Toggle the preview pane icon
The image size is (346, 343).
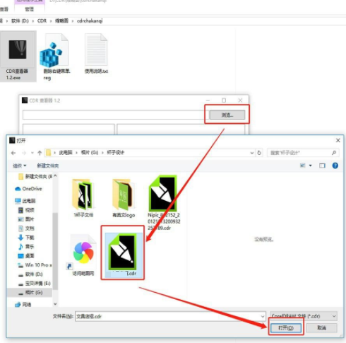pos(322,165)
